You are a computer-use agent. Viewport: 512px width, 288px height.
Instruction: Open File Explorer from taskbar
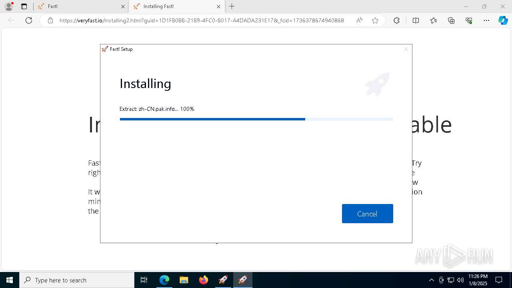(x=184, y=280)
